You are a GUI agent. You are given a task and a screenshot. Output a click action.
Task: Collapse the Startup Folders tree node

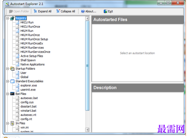pos(8,69)
